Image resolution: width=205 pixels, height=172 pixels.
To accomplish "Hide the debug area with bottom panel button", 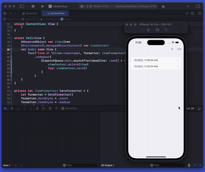I will pyautogui.click(x=199, y=109).
